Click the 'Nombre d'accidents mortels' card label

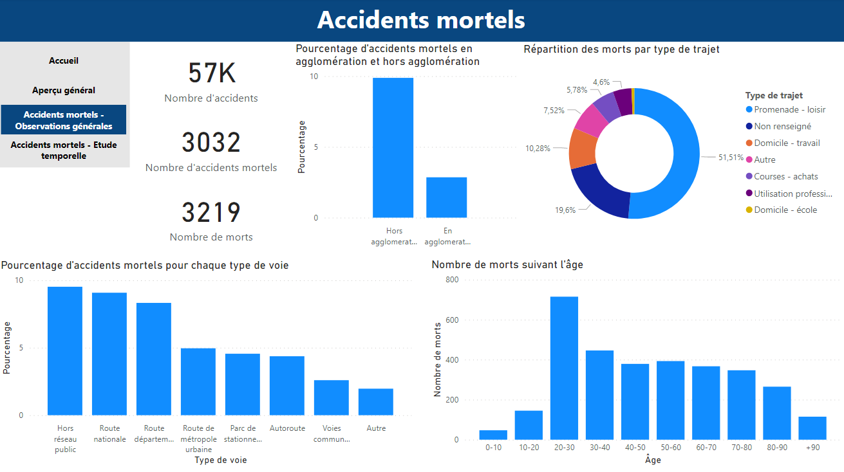pyautogui.click(x=211, y=168)
